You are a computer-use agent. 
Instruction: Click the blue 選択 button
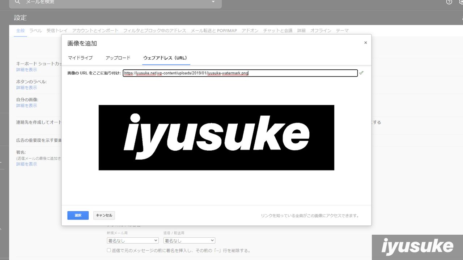[78, 215]
